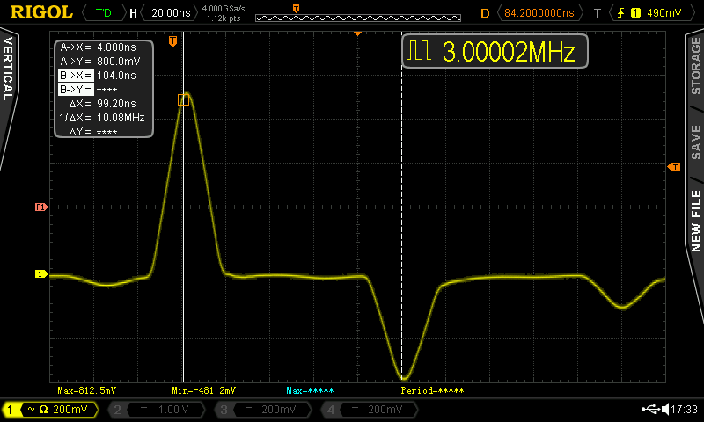Click the T trigger label in top bar

coord(598,13)
